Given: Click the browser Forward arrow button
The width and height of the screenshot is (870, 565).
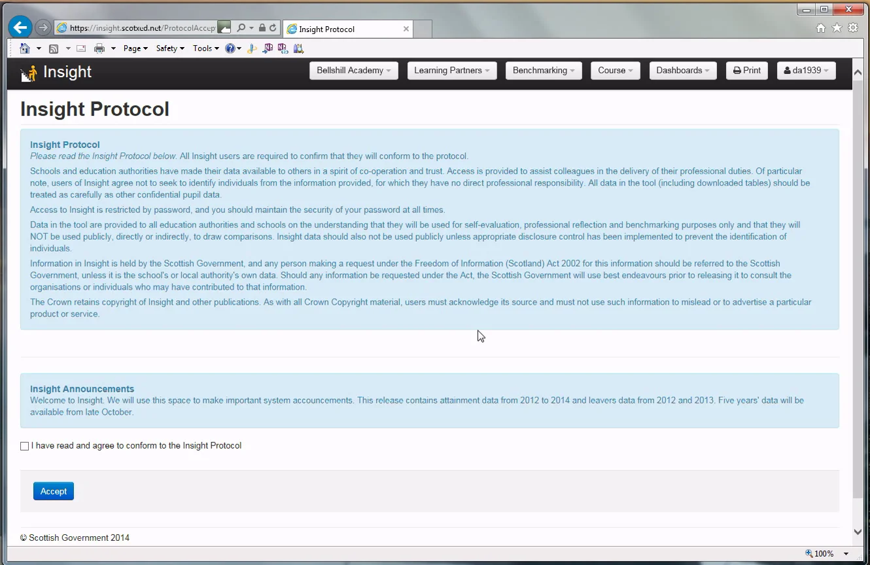Looking at the screenshot, I should (43, 27).
